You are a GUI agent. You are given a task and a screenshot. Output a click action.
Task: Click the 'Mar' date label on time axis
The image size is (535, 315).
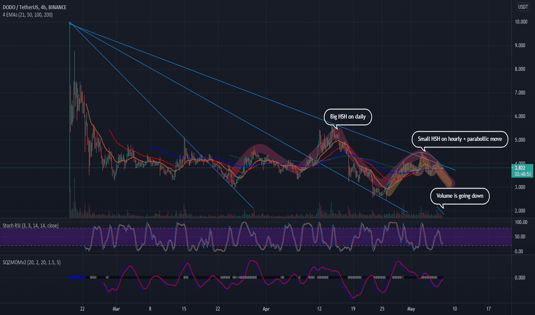[x=116, y=309]
